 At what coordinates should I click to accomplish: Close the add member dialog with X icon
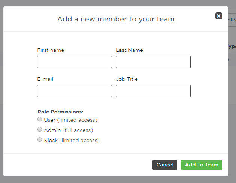(219, 16)
